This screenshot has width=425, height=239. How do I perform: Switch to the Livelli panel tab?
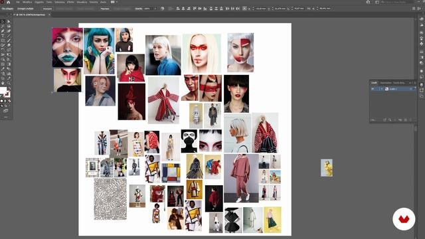(x=374, y=82)
